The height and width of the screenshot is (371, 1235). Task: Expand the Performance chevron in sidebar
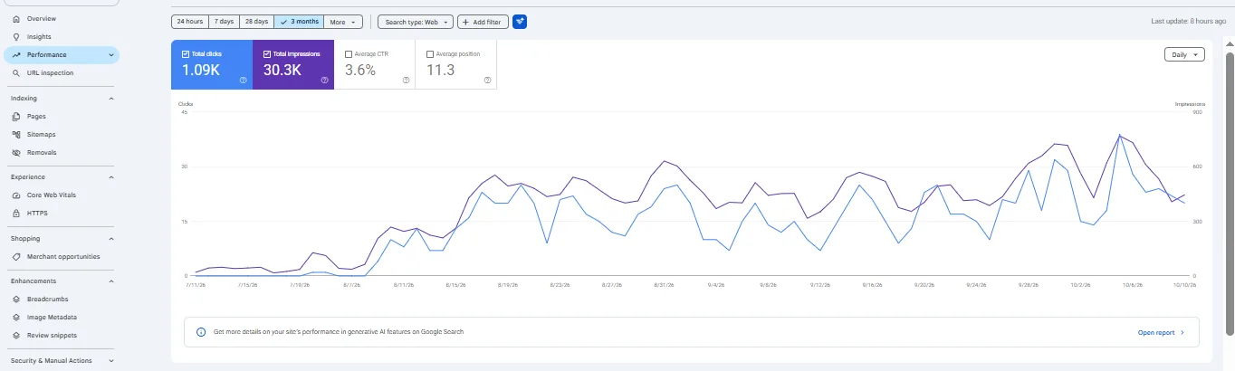111,54
